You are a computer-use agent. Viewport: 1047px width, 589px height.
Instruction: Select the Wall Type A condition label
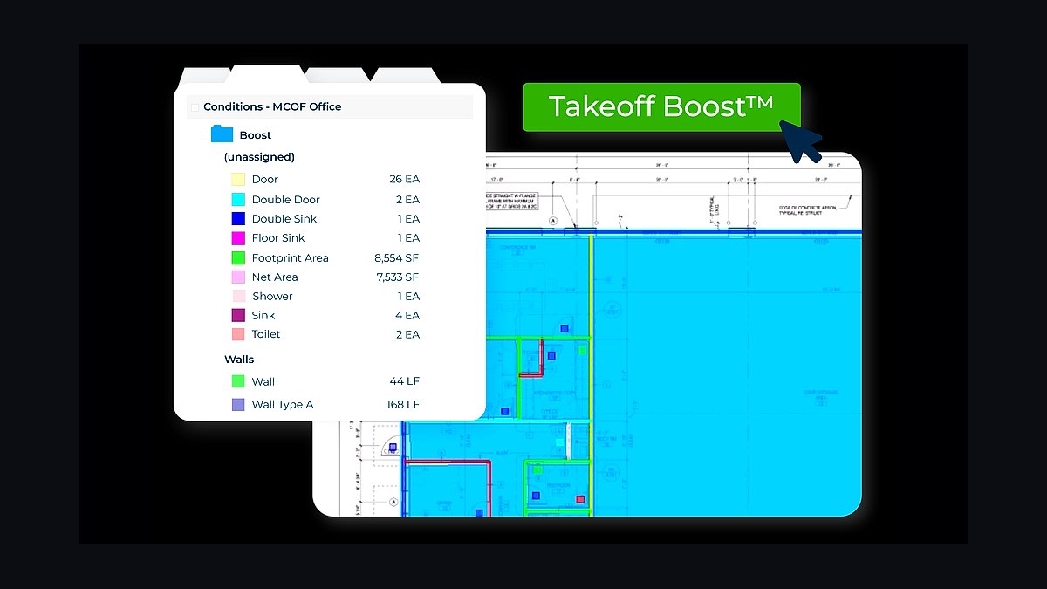click(x=282, y=404)
